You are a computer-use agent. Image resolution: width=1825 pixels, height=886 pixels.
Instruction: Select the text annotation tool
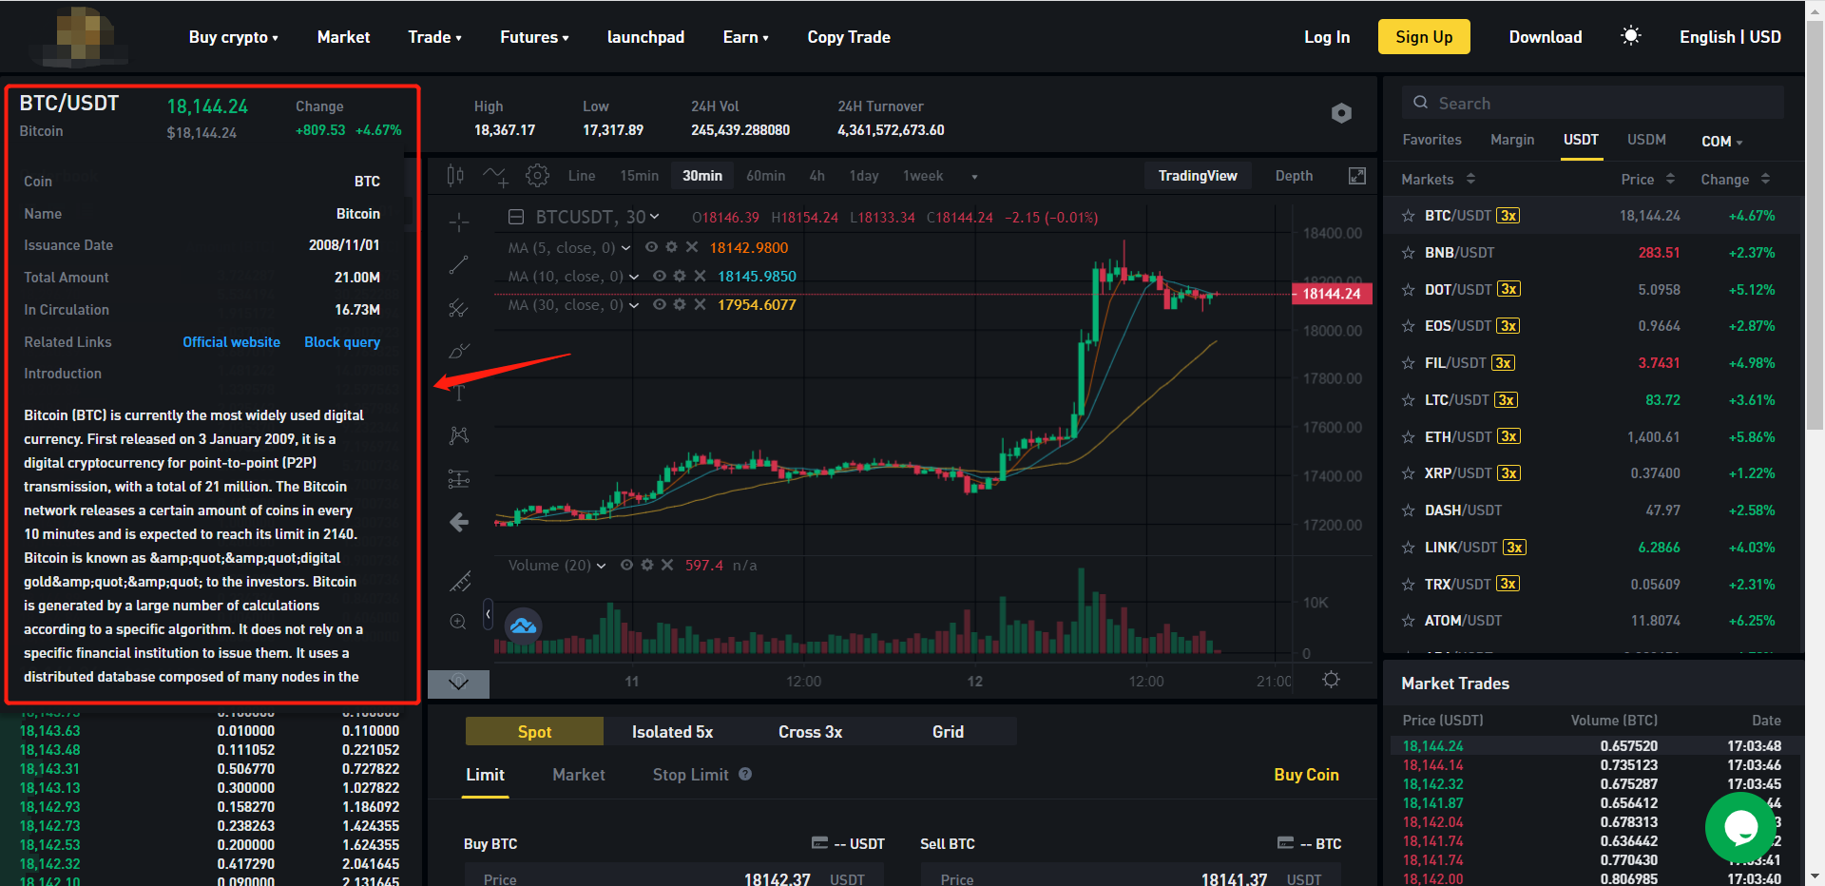coord(459,394)
